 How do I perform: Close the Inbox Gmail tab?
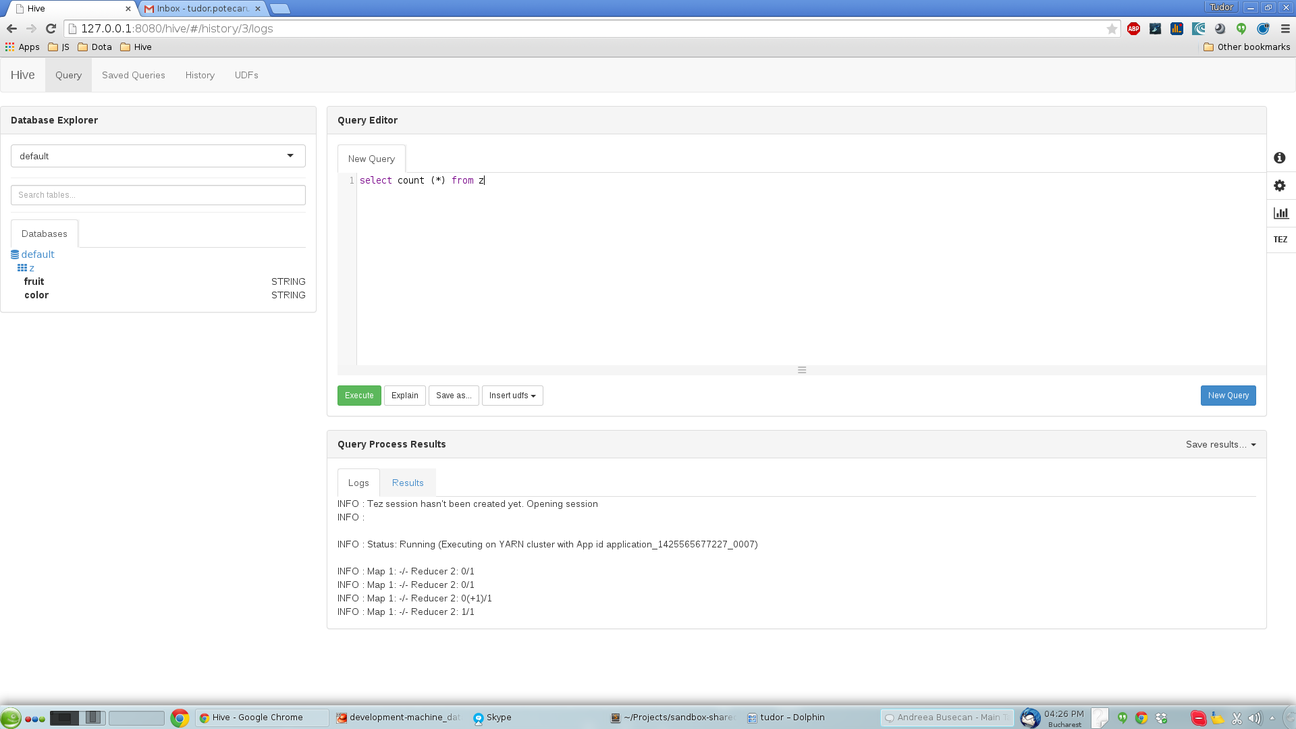[258, 9]
